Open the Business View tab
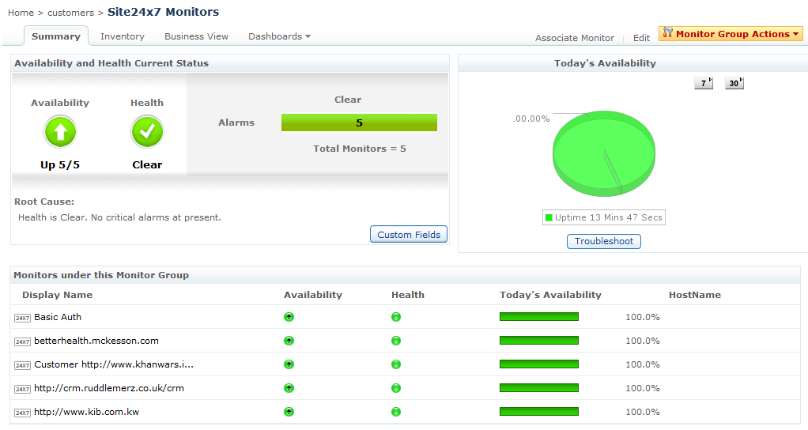808x430 pixels. (x=196, y=36)
